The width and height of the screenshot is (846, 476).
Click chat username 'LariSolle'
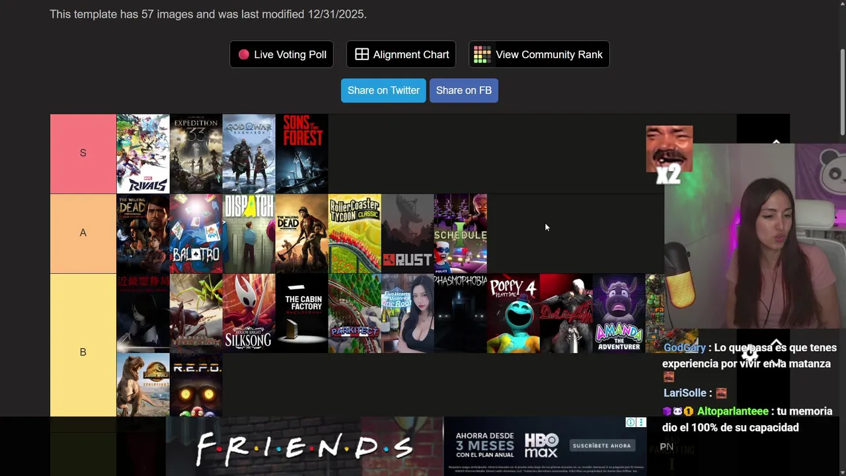point(684,393)
